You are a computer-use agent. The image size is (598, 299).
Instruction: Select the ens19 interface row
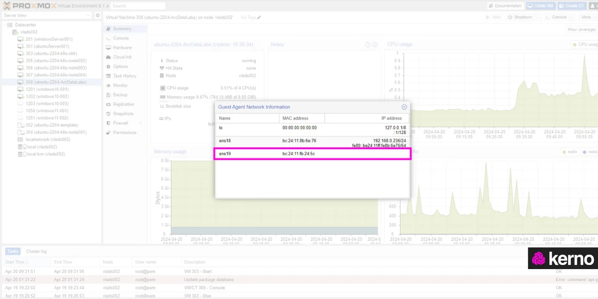[x=312, y=154]
